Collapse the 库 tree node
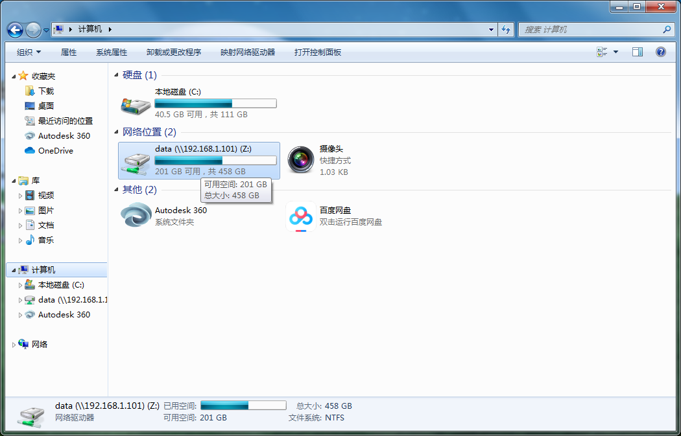The height and width of the screenshot is (436, 681). coord(14,181)
